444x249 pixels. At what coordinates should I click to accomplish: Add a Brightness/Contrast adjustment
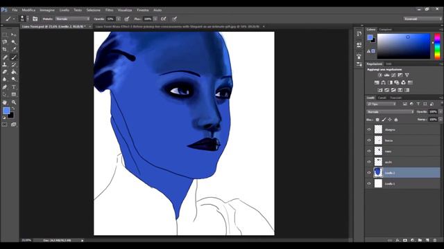tap(379, 75)
